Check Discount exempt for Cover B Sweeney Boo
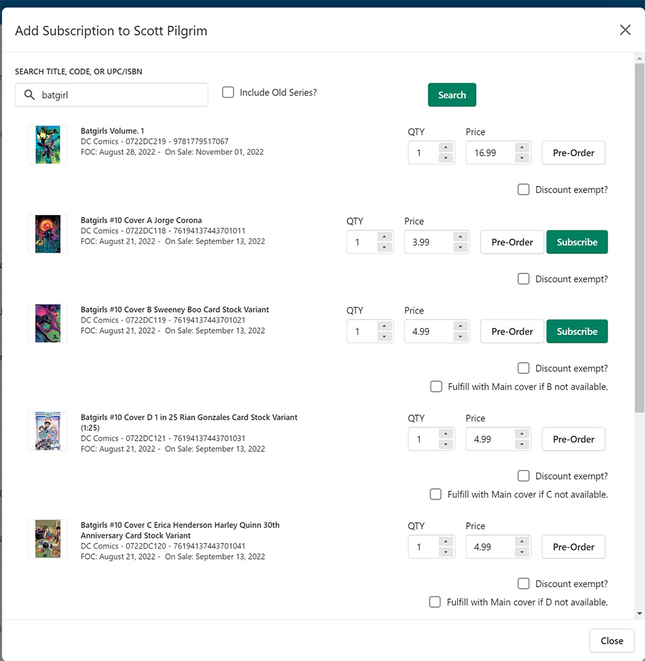Image resolution: width=645 pixels, height=661 pixels. [523, 368]
